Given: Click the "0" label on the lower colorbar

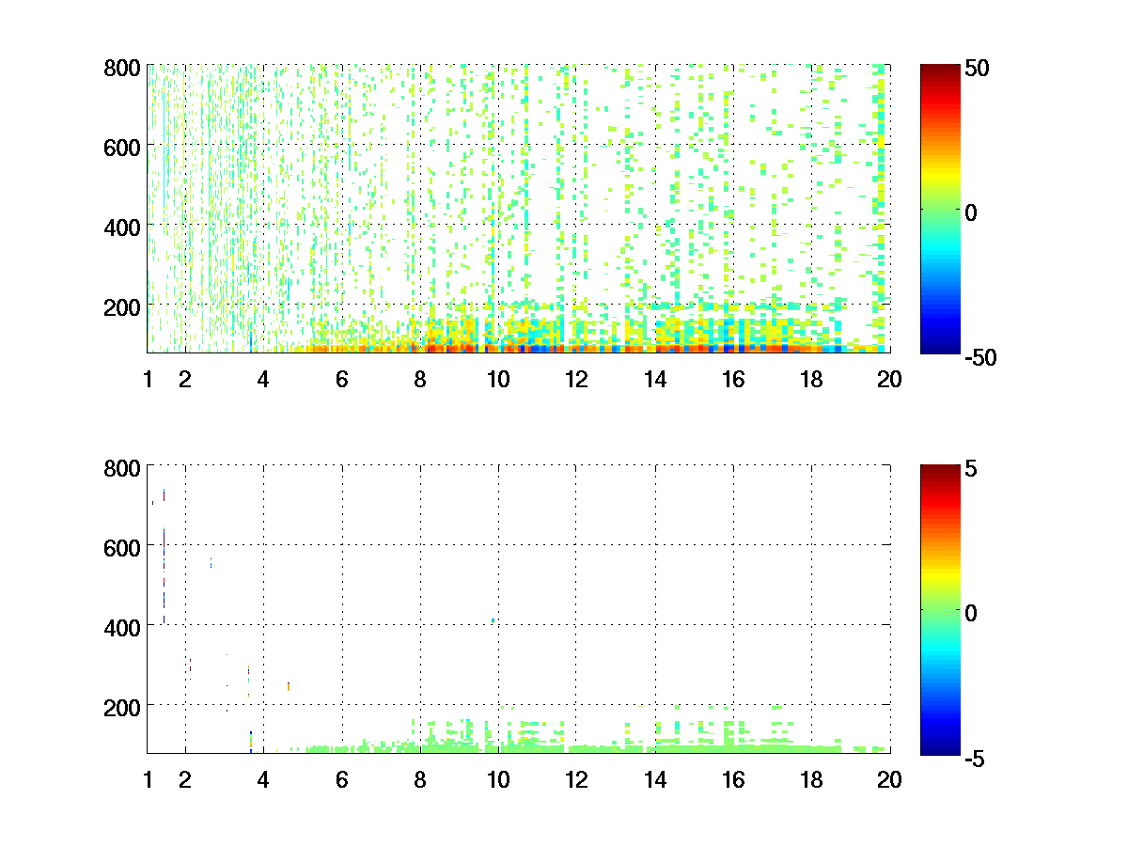Looking at the screenshot, I should tap(971, 612).
